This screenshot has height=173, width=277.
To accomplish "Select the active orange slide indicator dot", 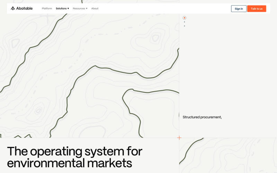I will click(185, 18).
